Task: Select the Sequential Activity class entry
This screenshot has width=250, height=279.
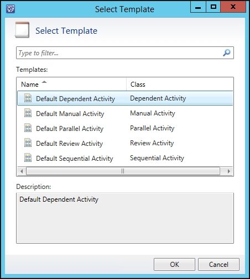Action: [x=157, y=158]
